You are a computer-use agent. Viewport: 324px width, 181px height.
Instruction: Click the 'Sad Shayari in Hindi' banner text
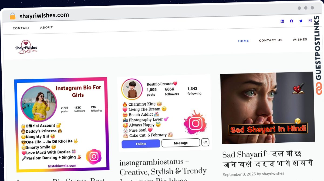268,129
